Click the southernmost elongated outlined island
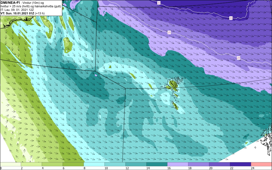The width and height of the screenshot is (272, 170). [175, 106]
